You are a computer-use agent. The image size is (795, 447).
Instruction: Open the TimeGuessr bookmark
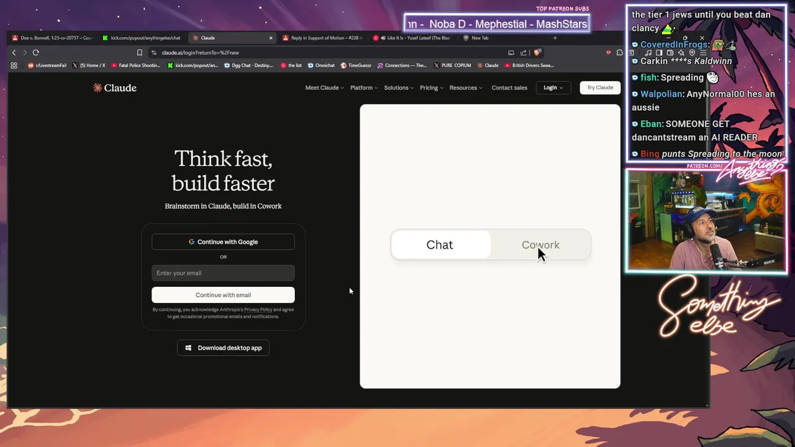pyautogui.click(x=356, y=65)
